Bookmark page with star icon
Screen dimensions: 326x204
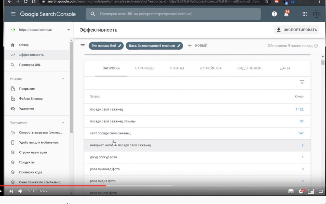(267, 2)
